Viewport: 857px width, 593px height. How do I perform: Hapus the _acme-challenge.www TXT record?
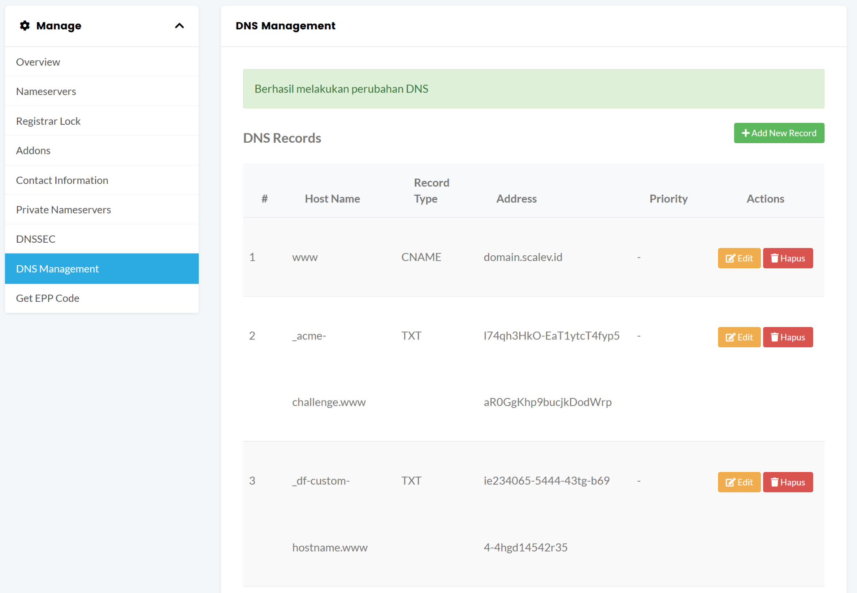[x=788, y=337]
